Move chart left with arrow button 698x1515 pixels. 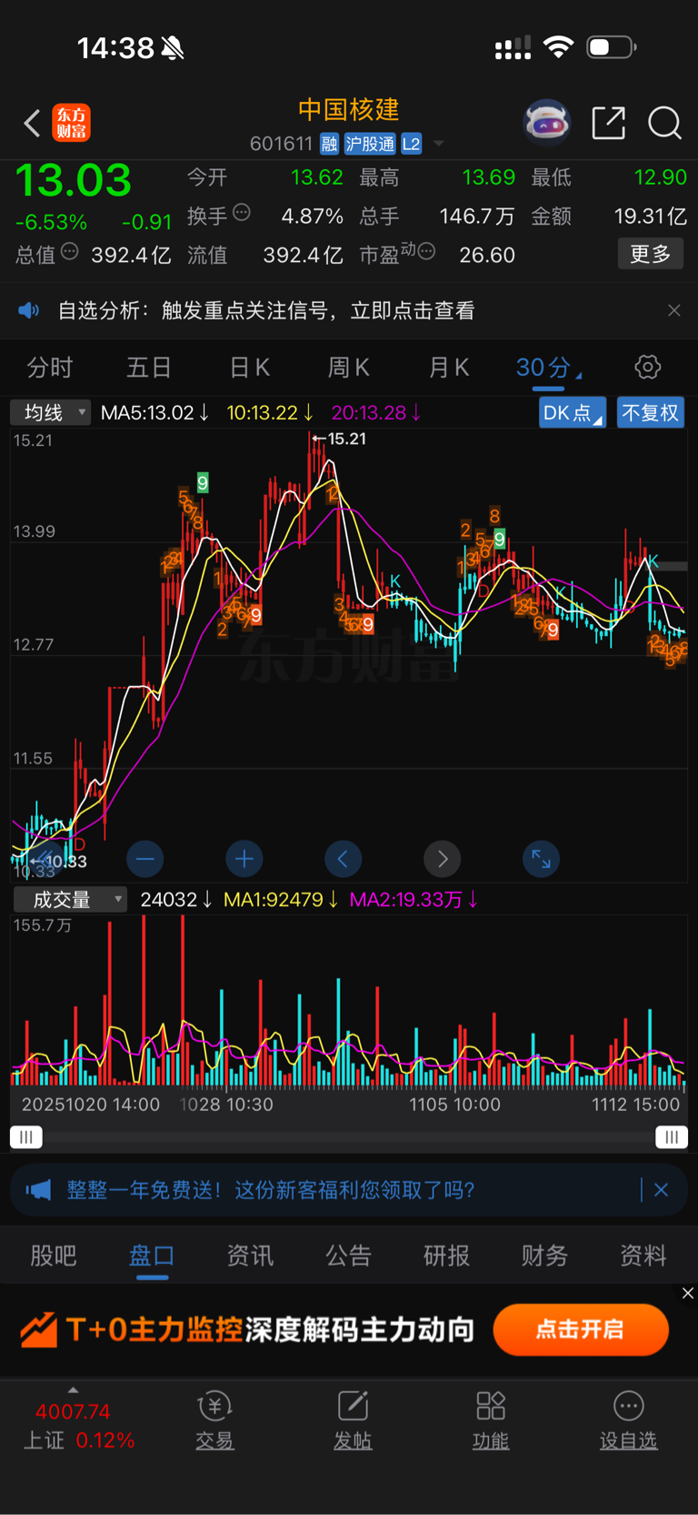344,859
